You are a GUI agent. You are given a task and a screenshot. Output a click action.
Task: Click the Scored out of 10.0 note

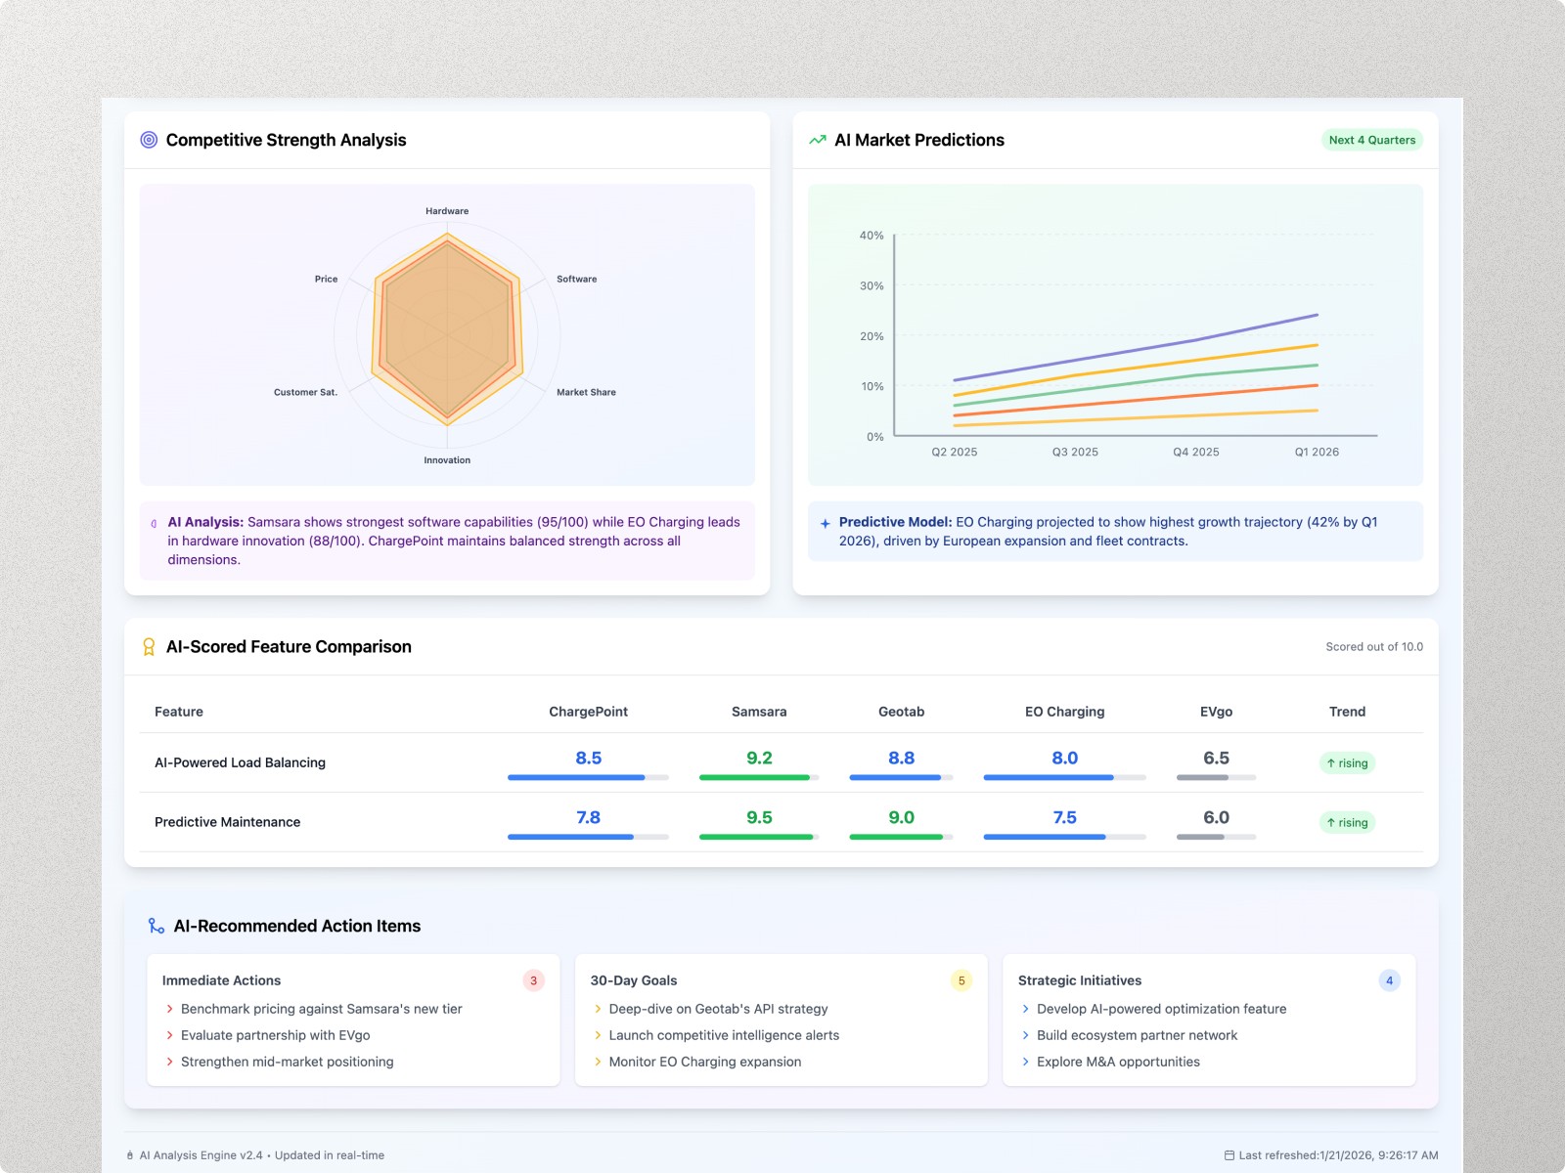point(1374,647)
